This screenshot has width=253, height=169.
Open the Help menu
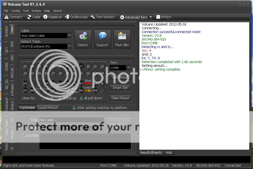point(47,11)
